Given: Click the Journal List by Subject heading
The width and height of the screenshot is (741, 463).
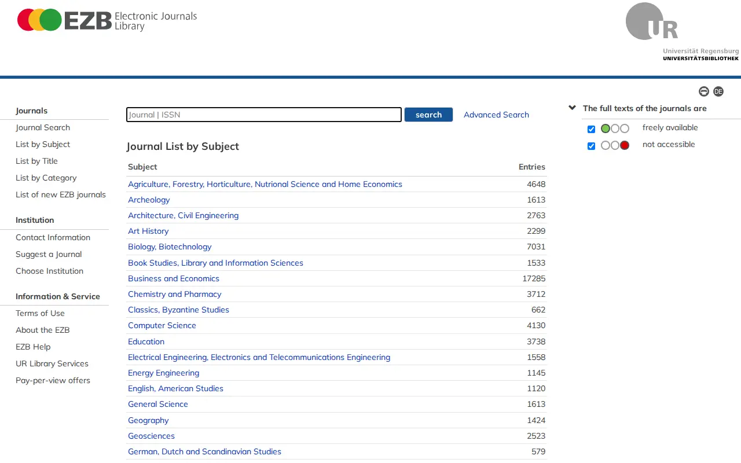Looking at the screenshot, I should point(183,146).
